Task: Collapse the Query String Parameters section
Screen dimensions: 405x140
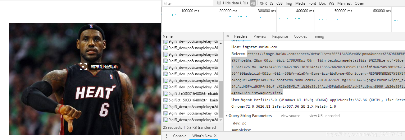Action: 227,116
